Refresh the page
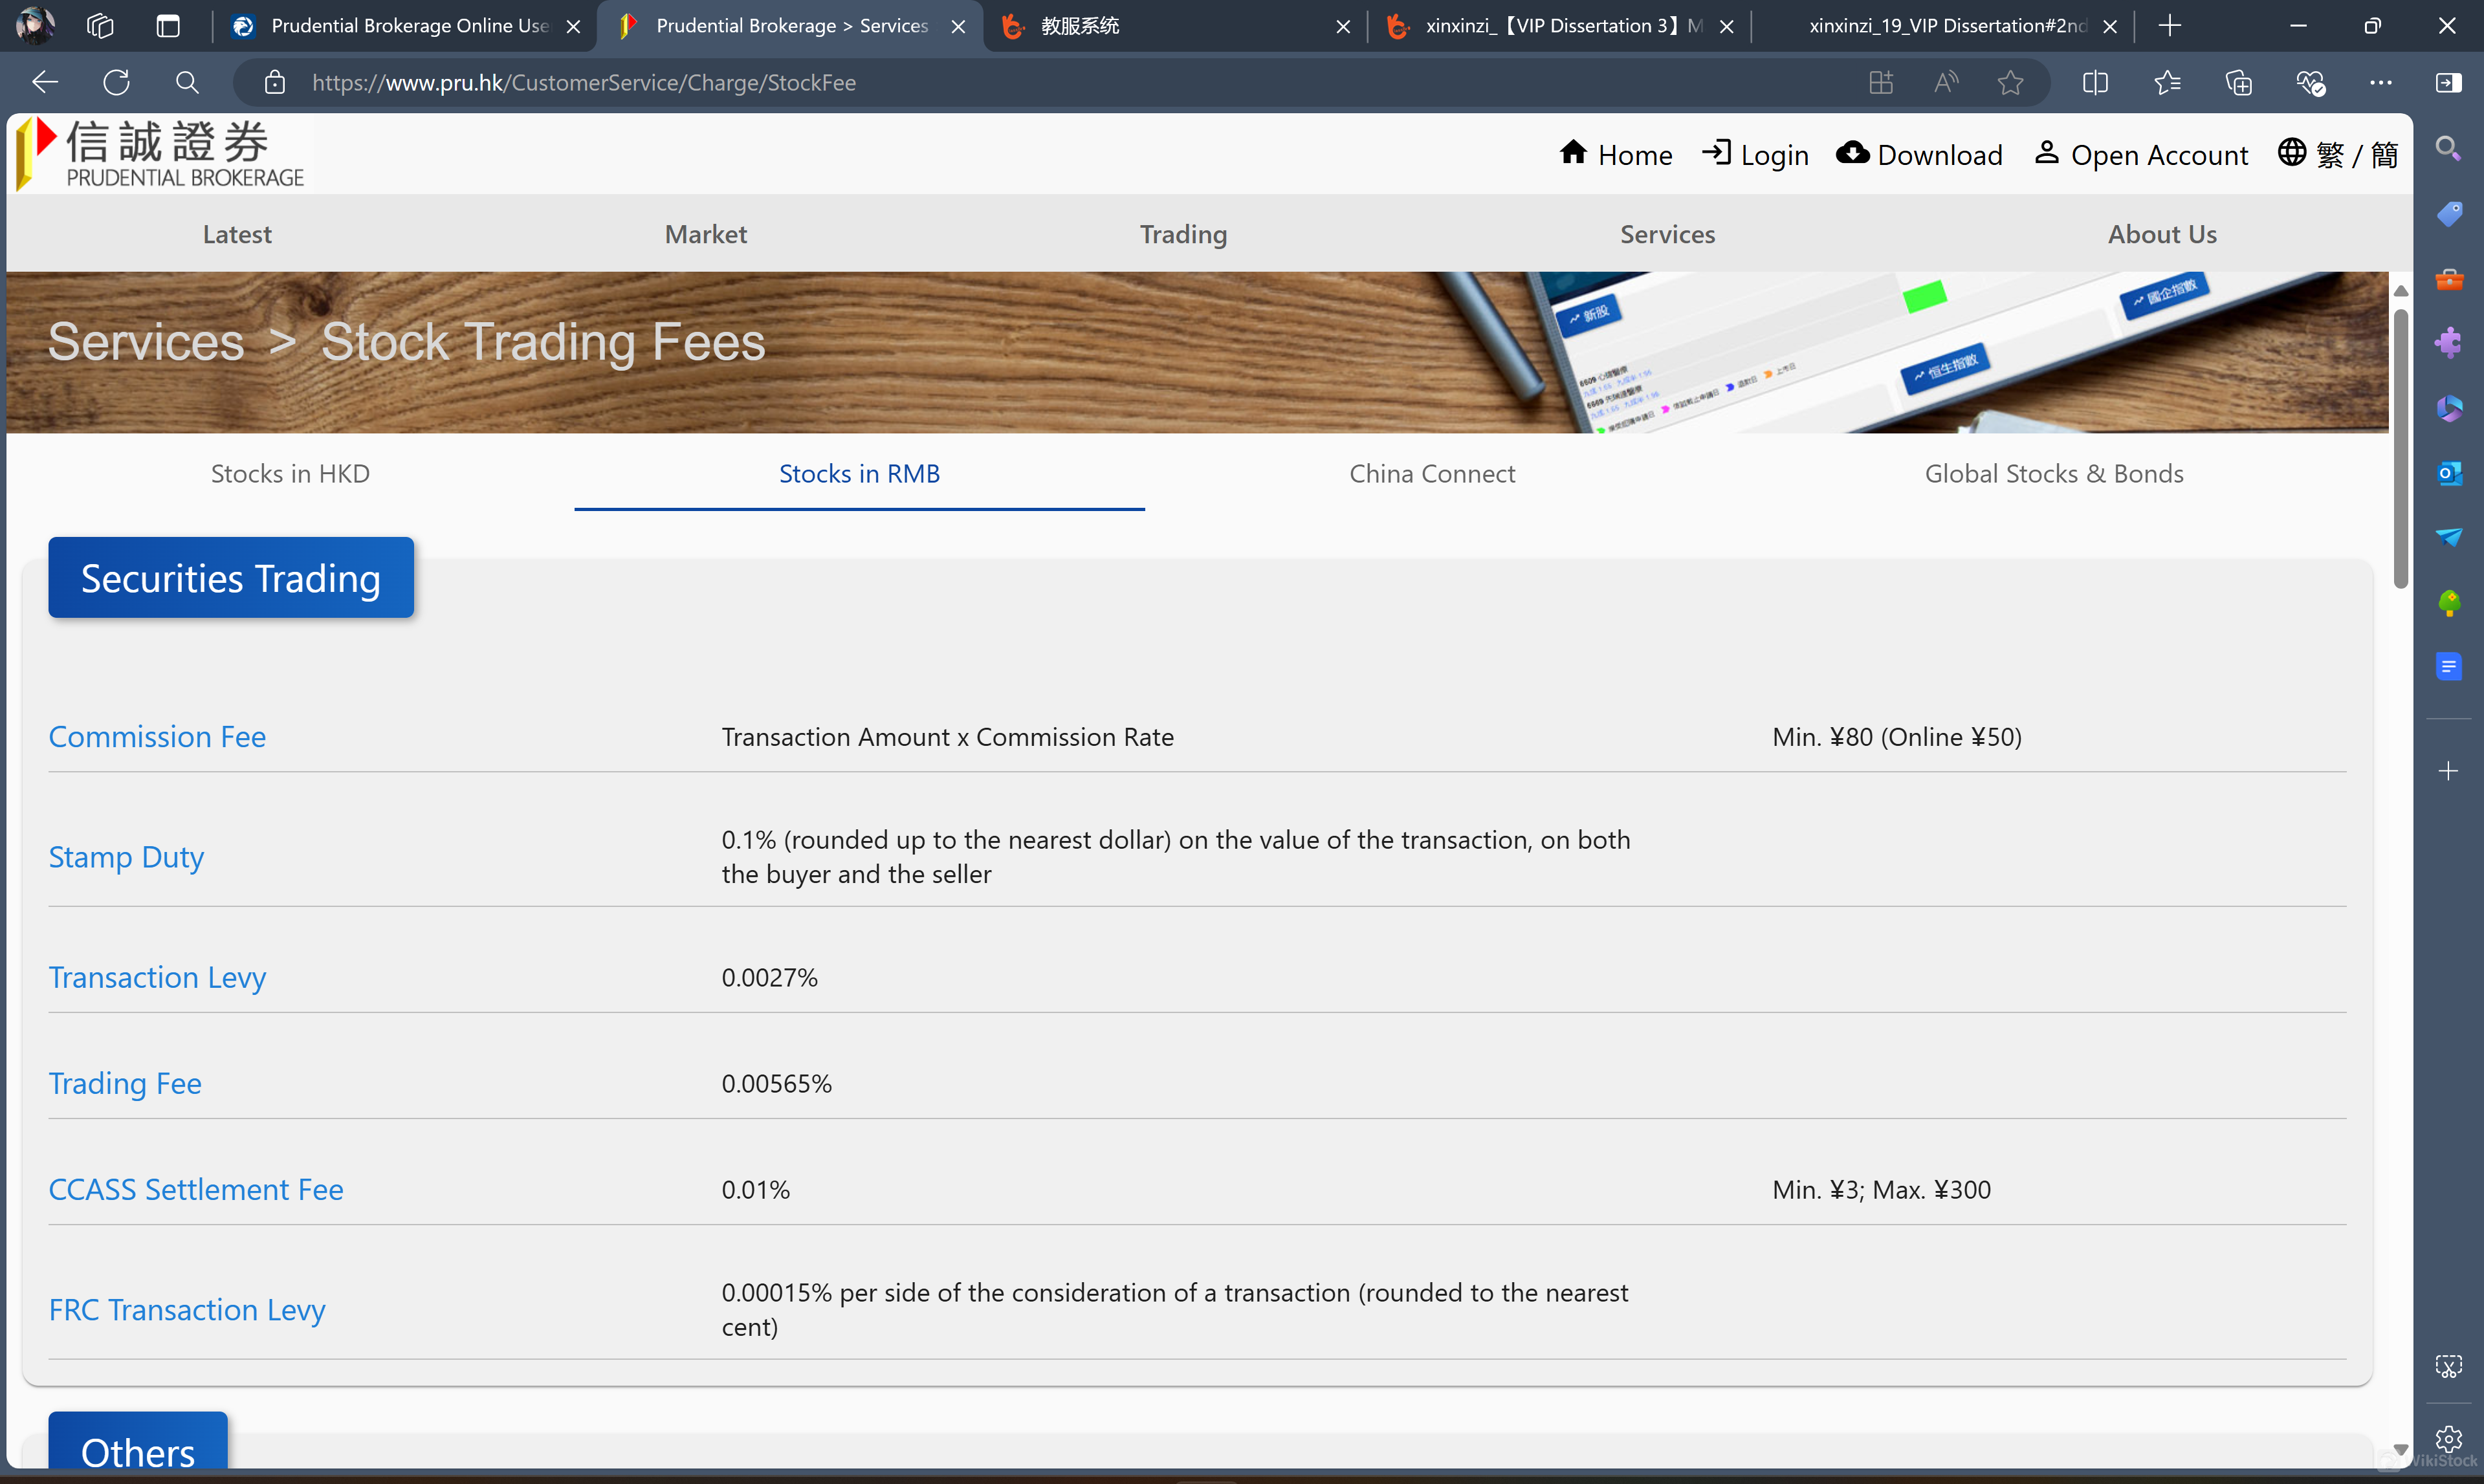The height and width of the screenshot is (1484, 2484). tap(116, 82)
